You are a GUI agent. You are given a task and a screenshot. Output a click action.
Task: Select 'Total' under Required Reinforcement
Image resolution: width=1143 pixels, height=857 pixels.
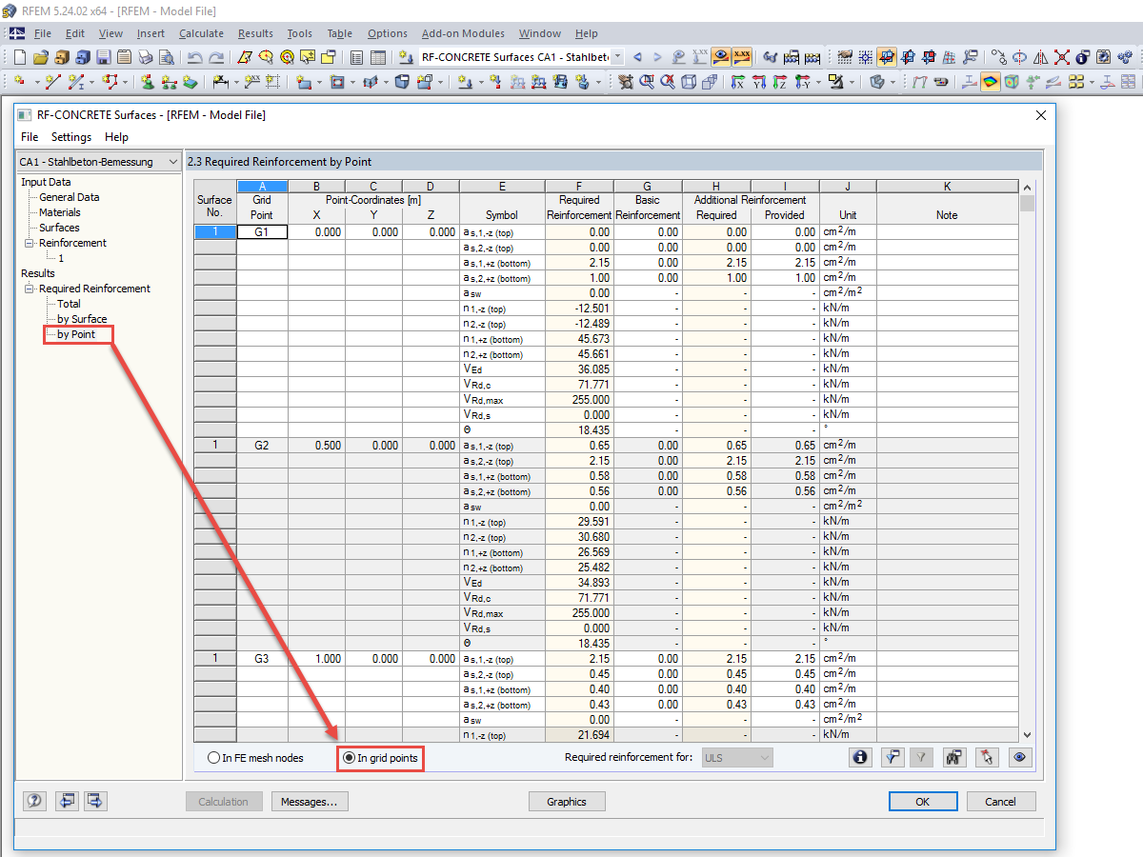[69, 304]
